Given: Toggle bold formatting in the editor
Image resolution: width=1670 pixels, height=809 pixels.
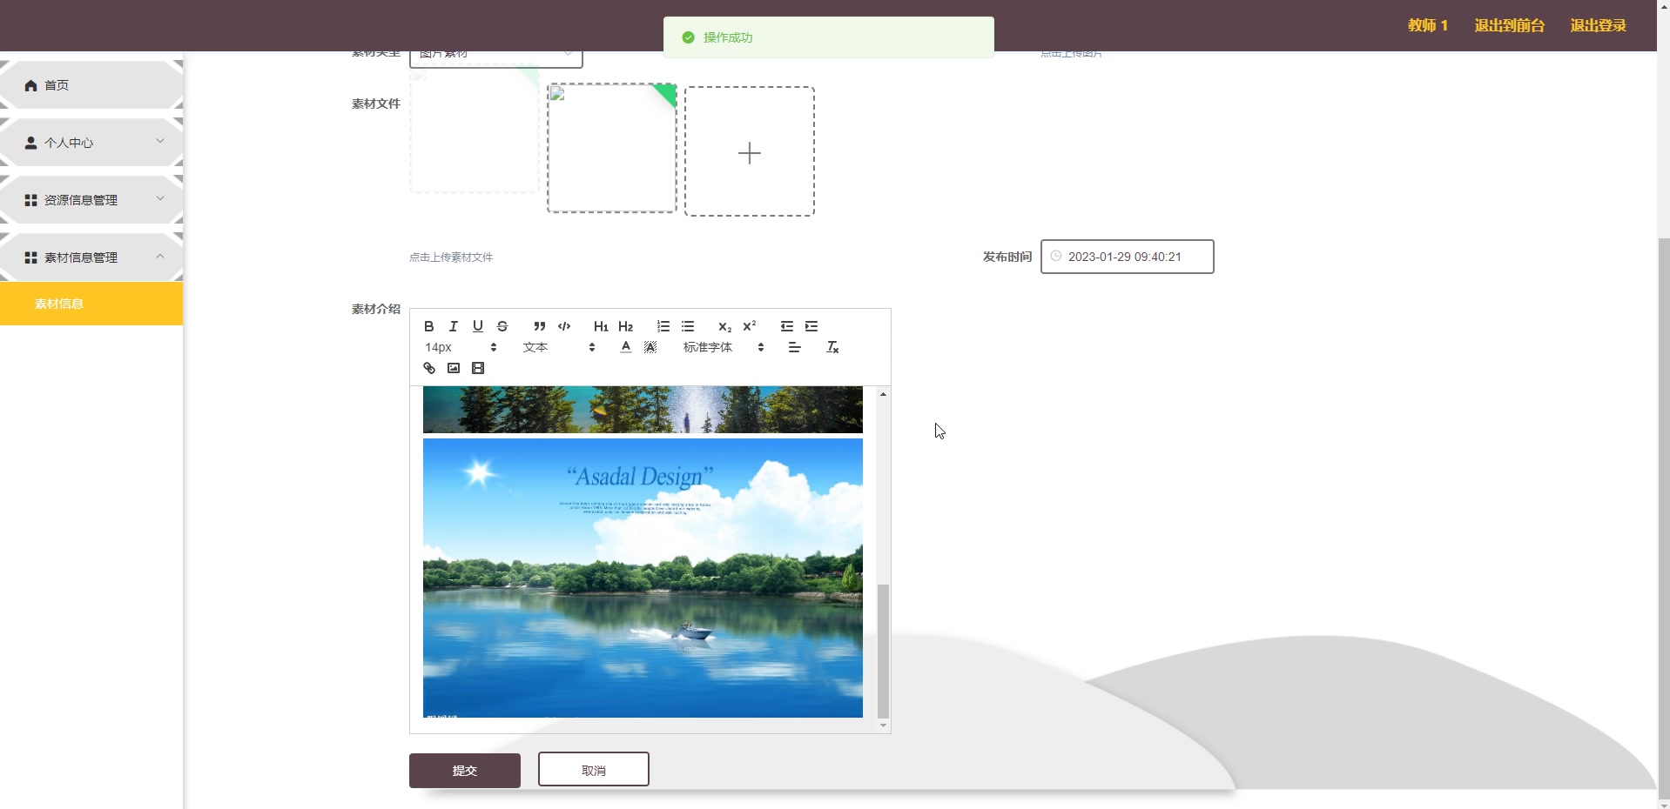Looking at the screenshot, I should click(x=429, y=326).
